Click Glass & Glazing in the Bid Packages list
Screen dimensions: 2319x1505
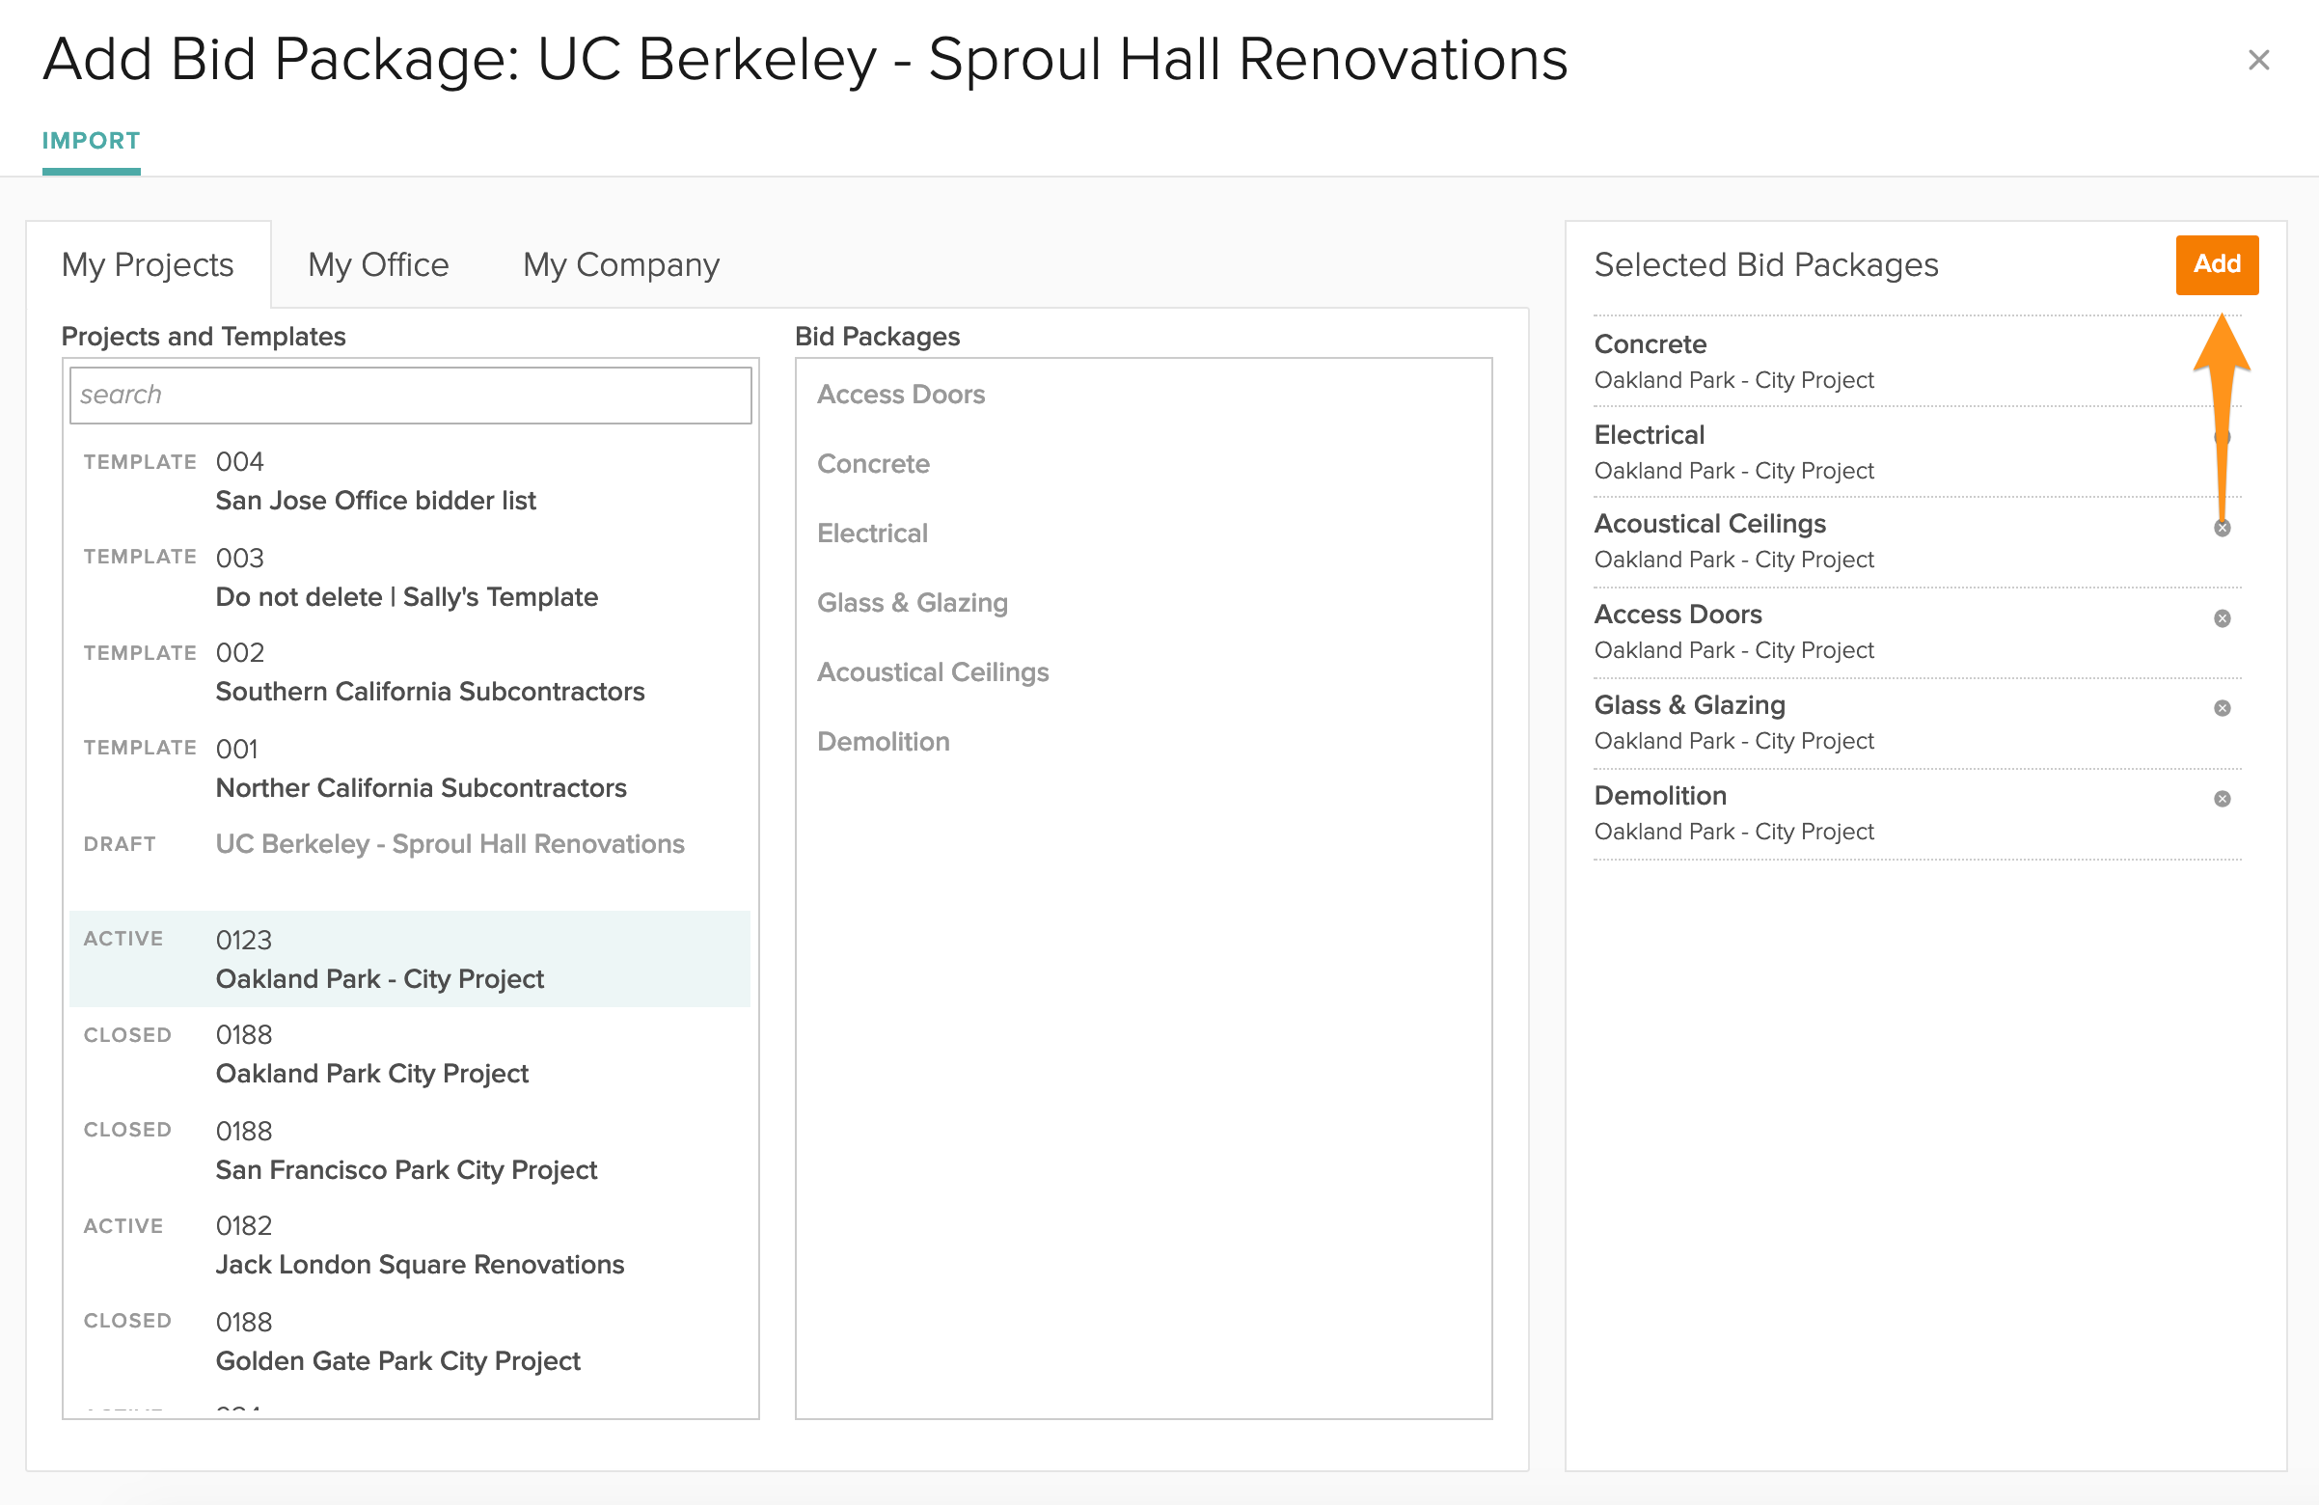click(912, 603)
